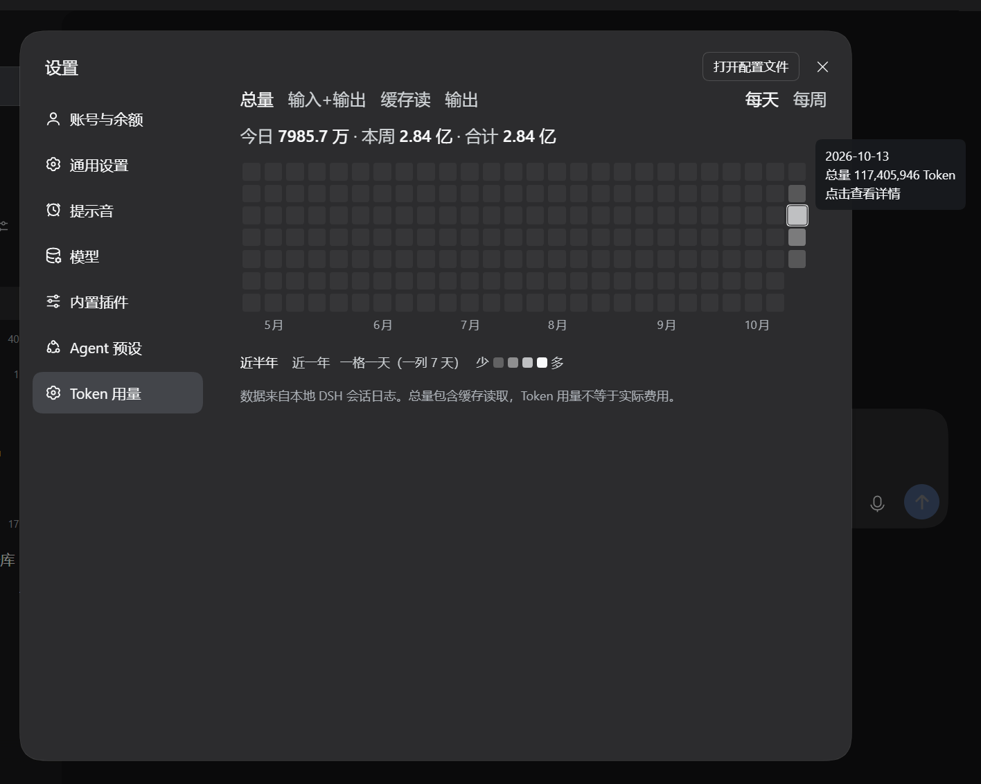Open Agent 预设 section
This screenshot has height=784, width=981.
118,348
